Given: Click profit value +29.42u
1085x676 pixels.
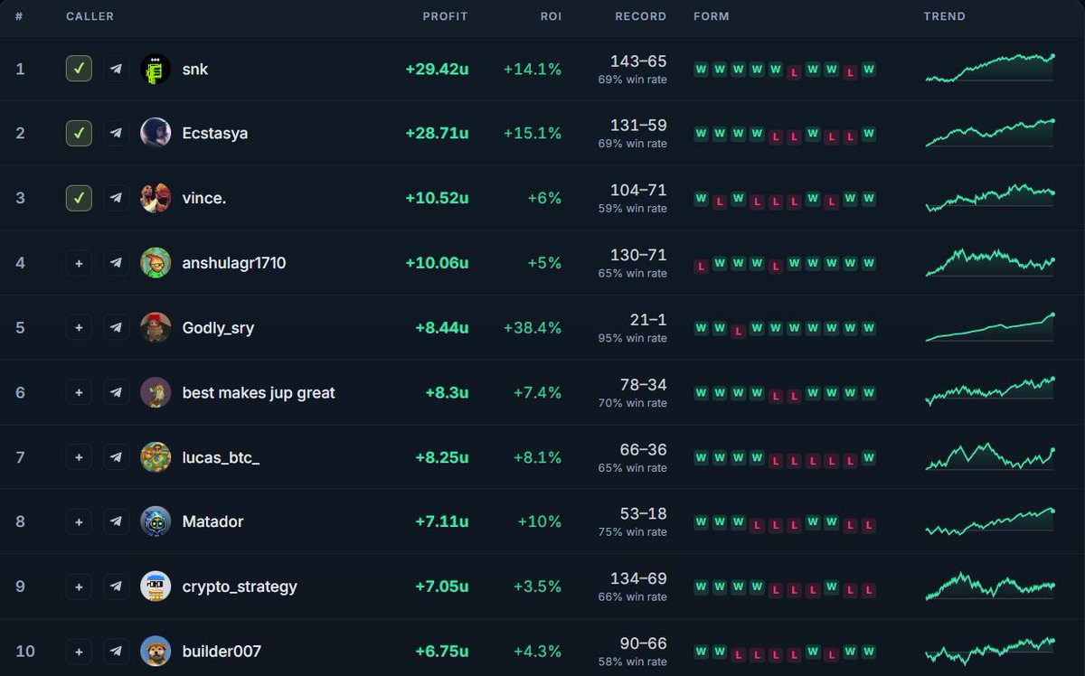Looking at the screenshot, I should [437, 69].
